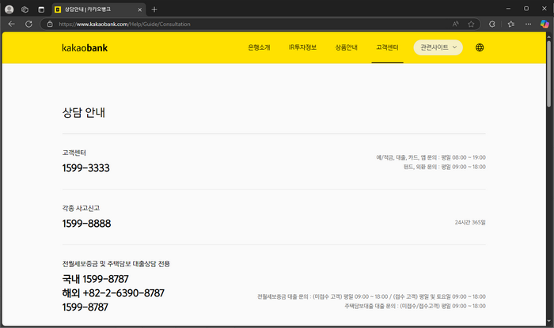Viewport: 554px width, 328px height.
Task: Expand the 관련사이트 dropdown
Action: [438, 47]
